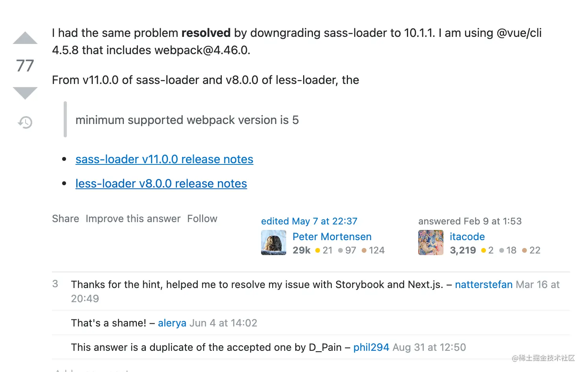Open the edited May 7 revision link

coord(309,221)
